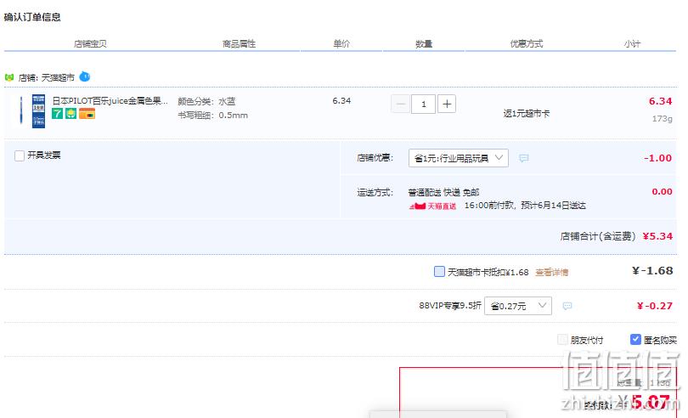Screen dimensions: 688x418
Task: Increase quantity with the plus button
Action: tap(447, 104)
